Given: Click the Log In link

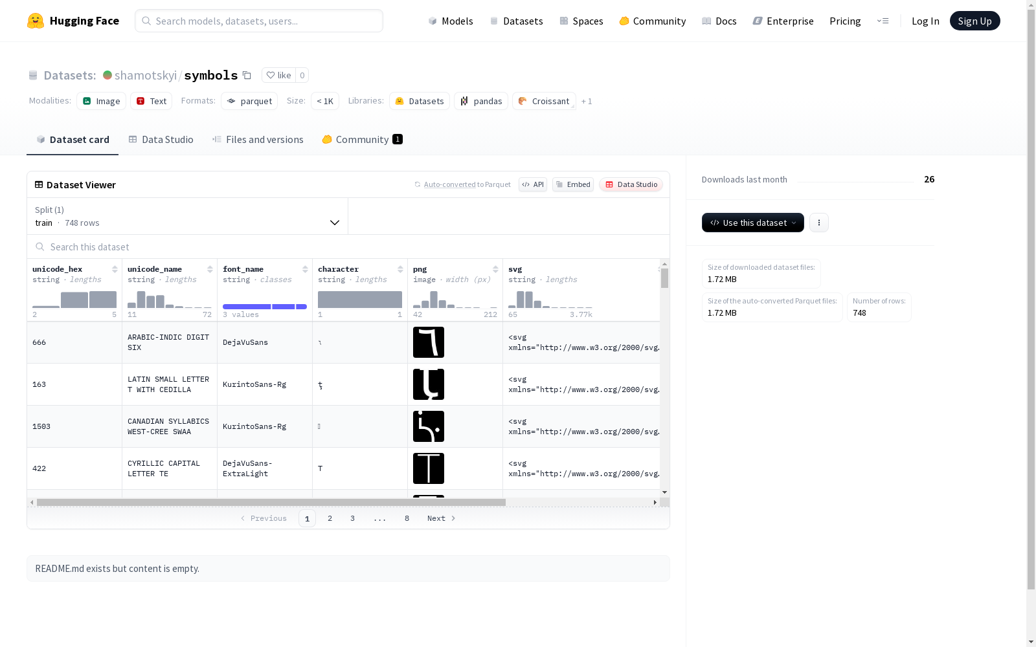Looking at the screenshot, I should point(925,21).
